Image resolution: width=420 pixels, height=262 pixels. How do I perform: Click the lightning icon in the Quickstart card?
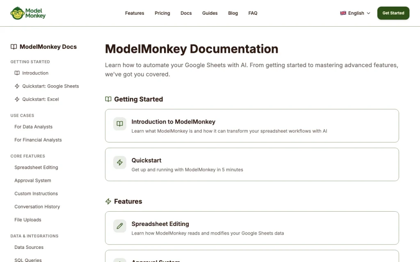coord(120,162)
